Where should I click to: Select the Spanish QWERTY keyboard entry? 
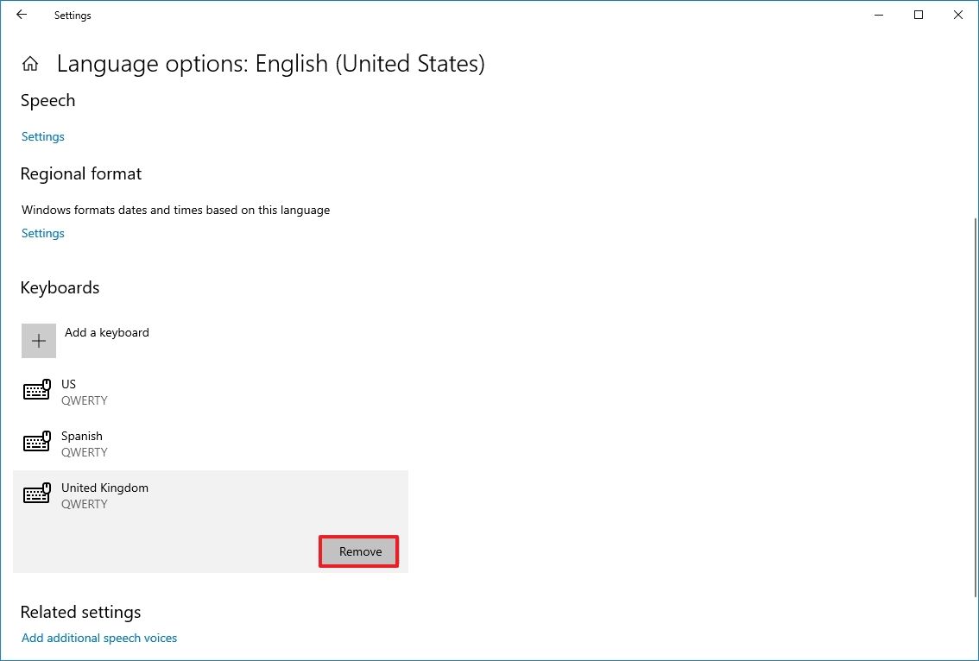(x=84, y=444)
